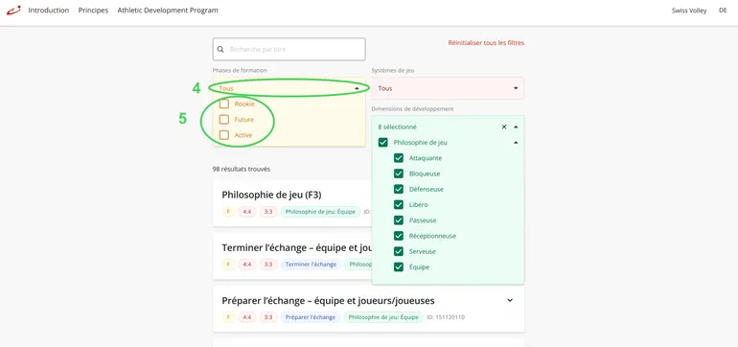
Task: Uncheck the Libéro checkbox
Action: pos(399,205)
